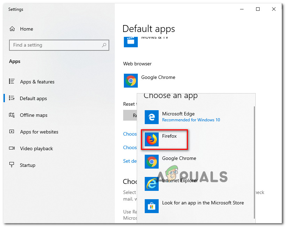The height and width of the screenshot is (227, 286).
Task: Click Recommended for Windows 10 text
Action: [191, 120]
